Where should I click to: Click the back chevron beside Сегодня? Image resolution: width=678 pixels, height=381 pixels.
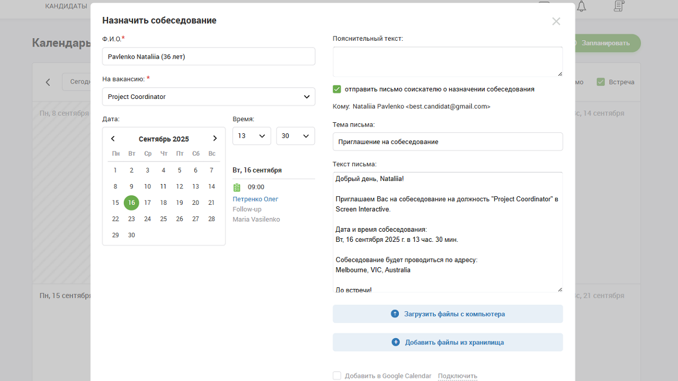click(x=48, y=82)
